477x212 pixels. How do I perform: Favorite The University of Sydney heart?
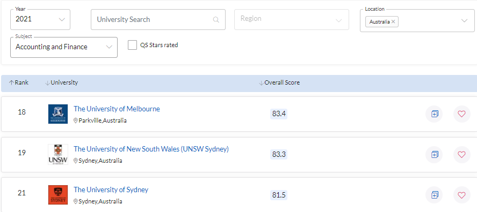pyautogui.click(x=462, y=195)
